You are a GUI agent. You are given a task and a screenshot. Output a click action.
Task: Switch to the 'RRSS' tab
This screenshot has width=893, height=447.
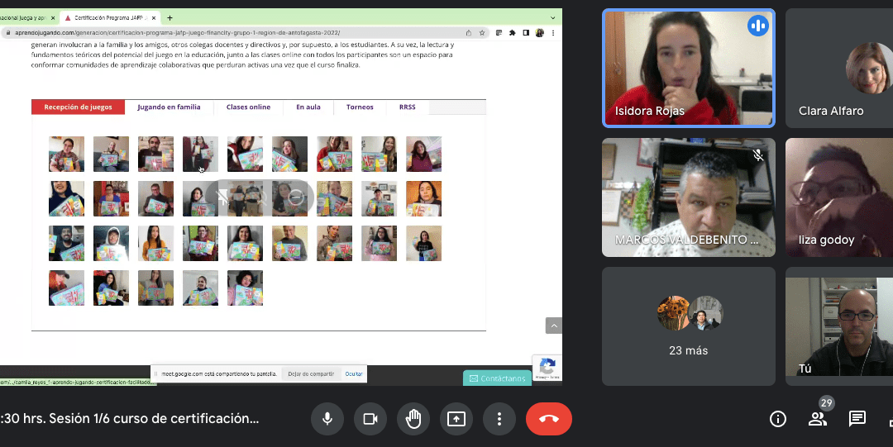[x=407, y=107]
